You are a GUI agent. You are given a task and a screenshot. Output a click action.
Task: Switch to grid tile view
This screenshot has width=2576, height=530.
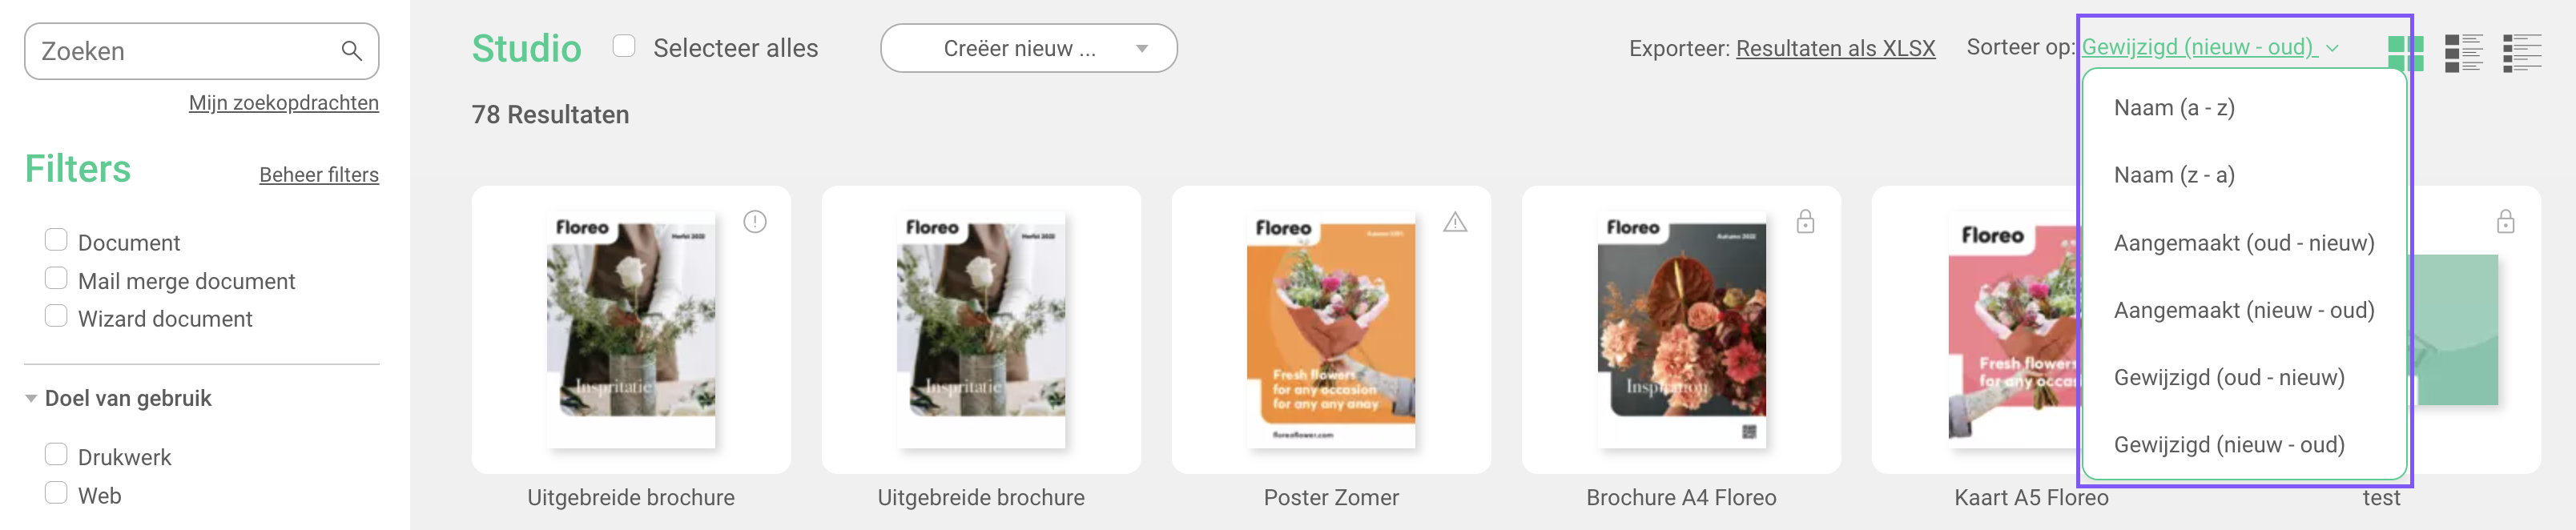(2405, 53)
